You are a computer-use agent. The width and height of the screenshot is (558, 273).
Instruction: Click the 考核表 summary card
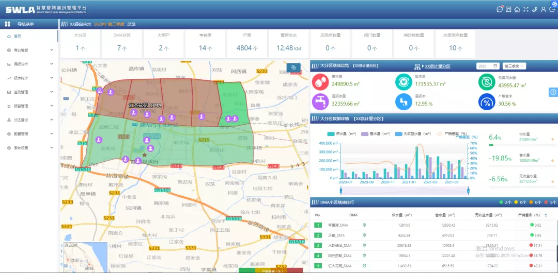(205, 44)
